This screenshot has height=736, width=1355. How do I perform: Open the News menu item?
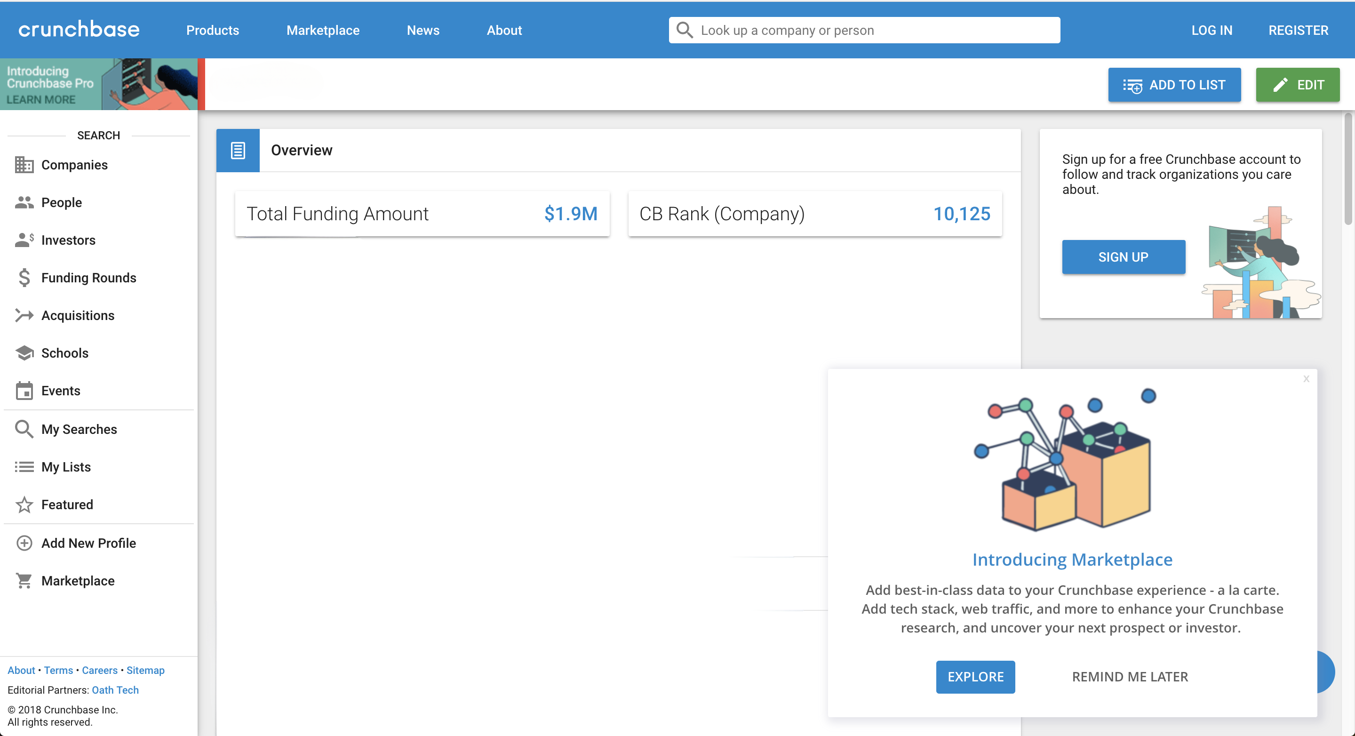(423, 30)
